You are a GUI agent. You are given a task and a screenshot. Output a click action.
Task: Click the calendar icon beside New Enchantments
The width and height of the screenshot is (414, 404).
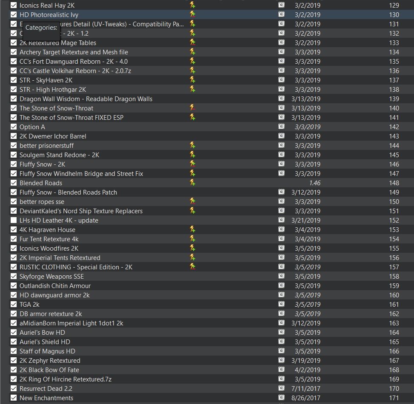[x=281, y=398]
